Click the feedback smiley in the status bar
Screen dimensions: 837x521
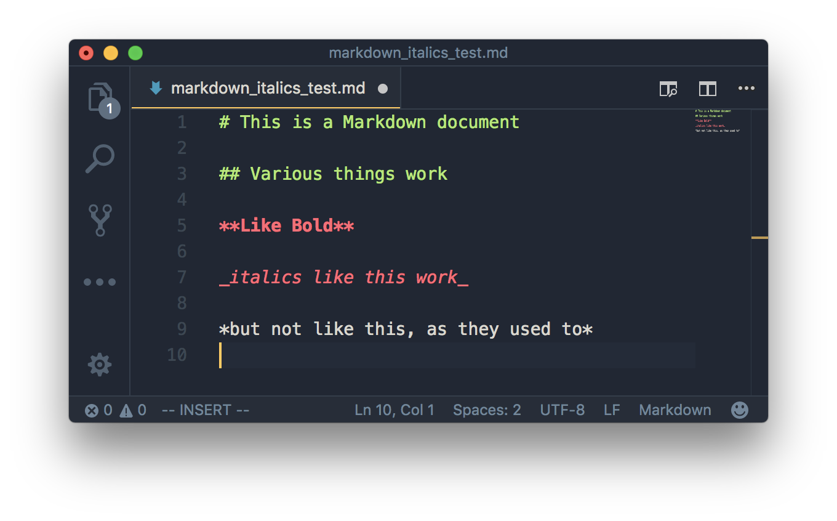[x=739, y=409]
